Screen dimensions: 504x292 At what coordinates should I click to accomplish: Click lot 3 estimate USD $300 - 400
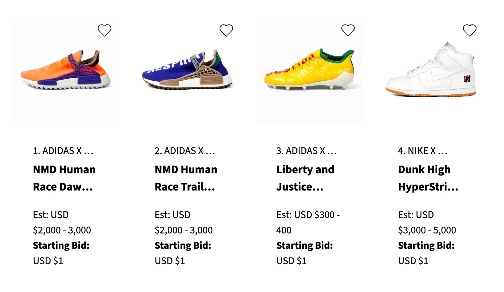click(308, 222)
